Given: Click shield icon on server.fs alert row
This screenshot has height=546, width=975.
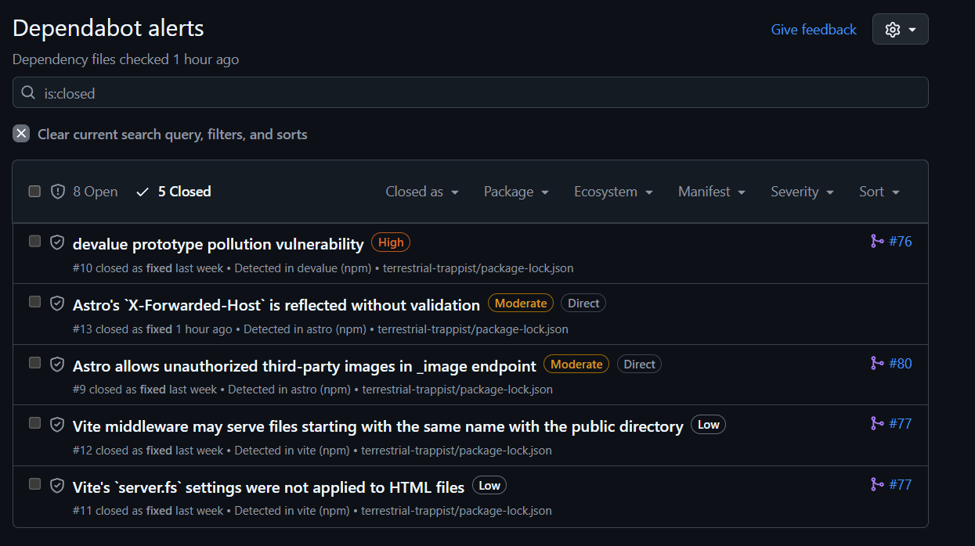Looking at the screenshot, I should point(57,486).
